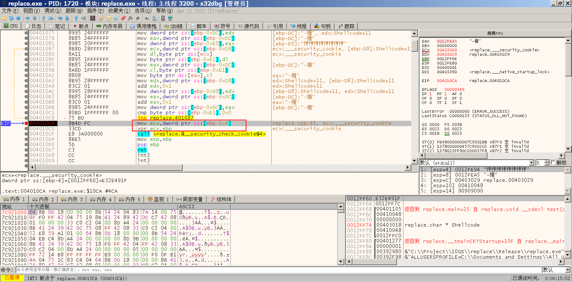Toggle the breakpoint at address 004010CA
572x282 pixels.
pos(26,123)
